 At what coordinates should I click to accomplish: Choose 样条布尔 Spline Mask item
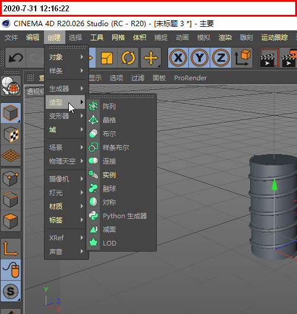tap(121, 147)
